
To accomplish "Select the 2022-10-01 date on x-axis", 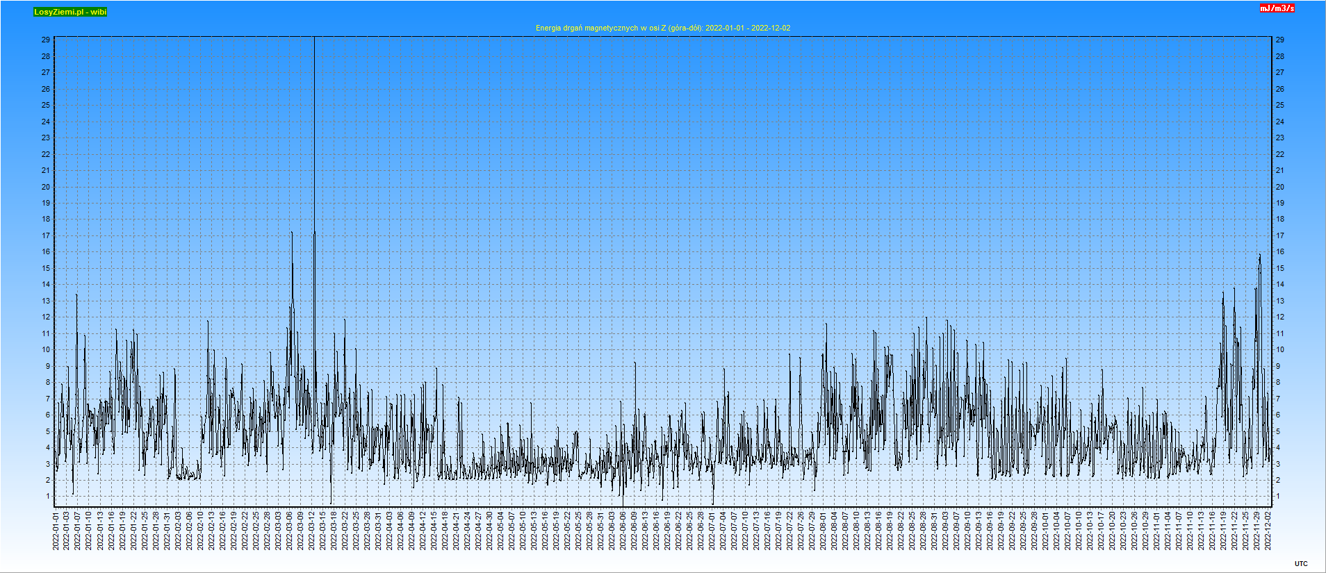I will point(1045,531).
